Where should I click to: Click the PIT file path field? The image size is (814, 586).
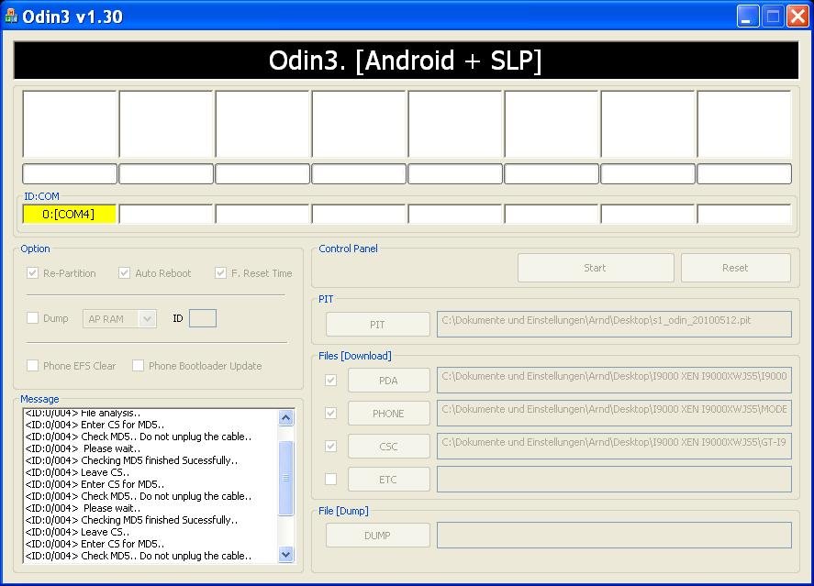[614, 324]
